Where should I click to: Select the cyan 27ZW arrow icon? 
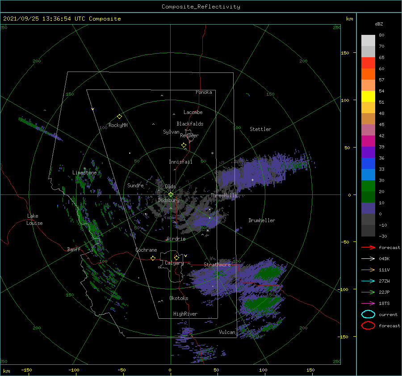[368, 281]
